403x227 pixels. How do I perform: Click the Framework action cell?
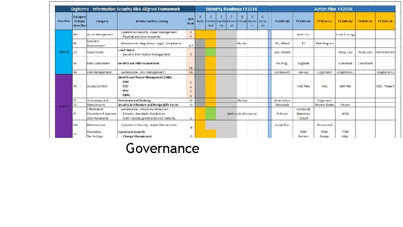(x=282, y=72)
